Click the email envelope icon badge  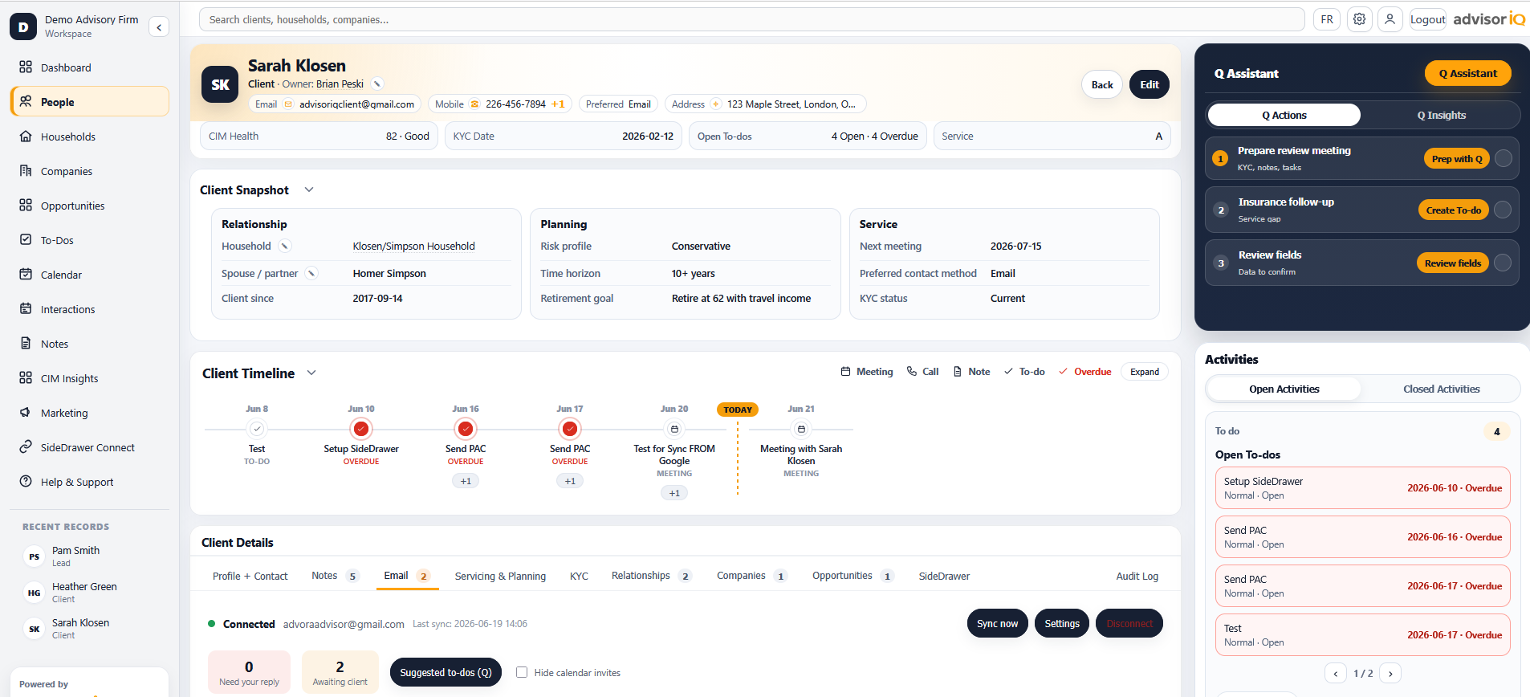(288, 104)
